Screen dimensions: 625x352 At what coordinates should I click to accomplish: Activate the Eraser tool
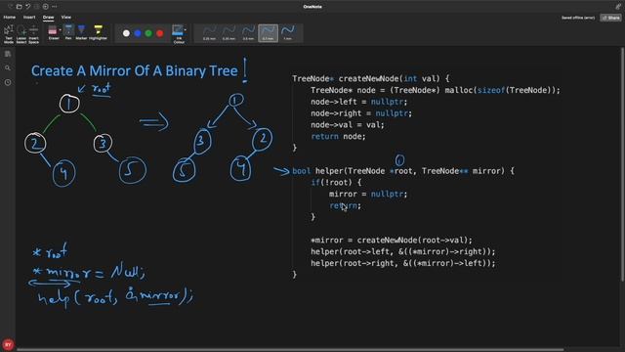pyautogui.click(x=53, y=32)
